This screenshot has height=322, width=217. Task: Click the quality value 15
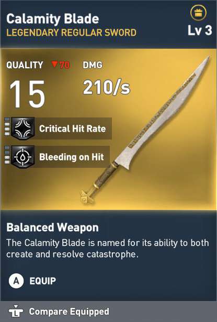[27, 94]
